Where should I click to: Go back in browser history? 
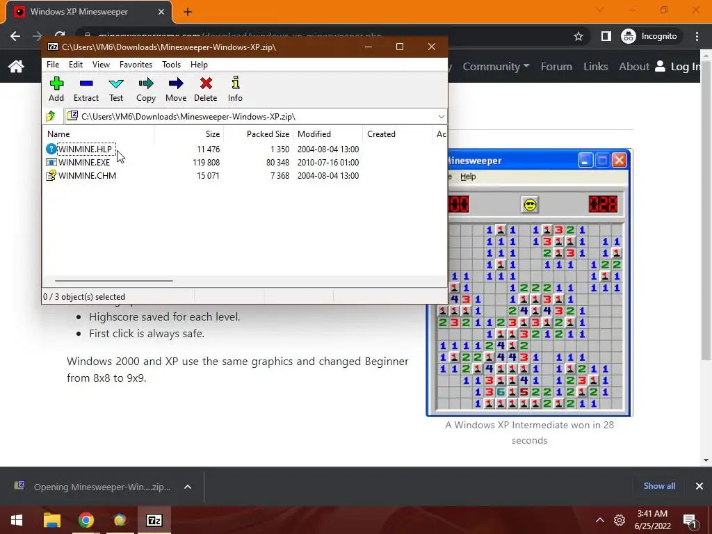pos(15,36)
